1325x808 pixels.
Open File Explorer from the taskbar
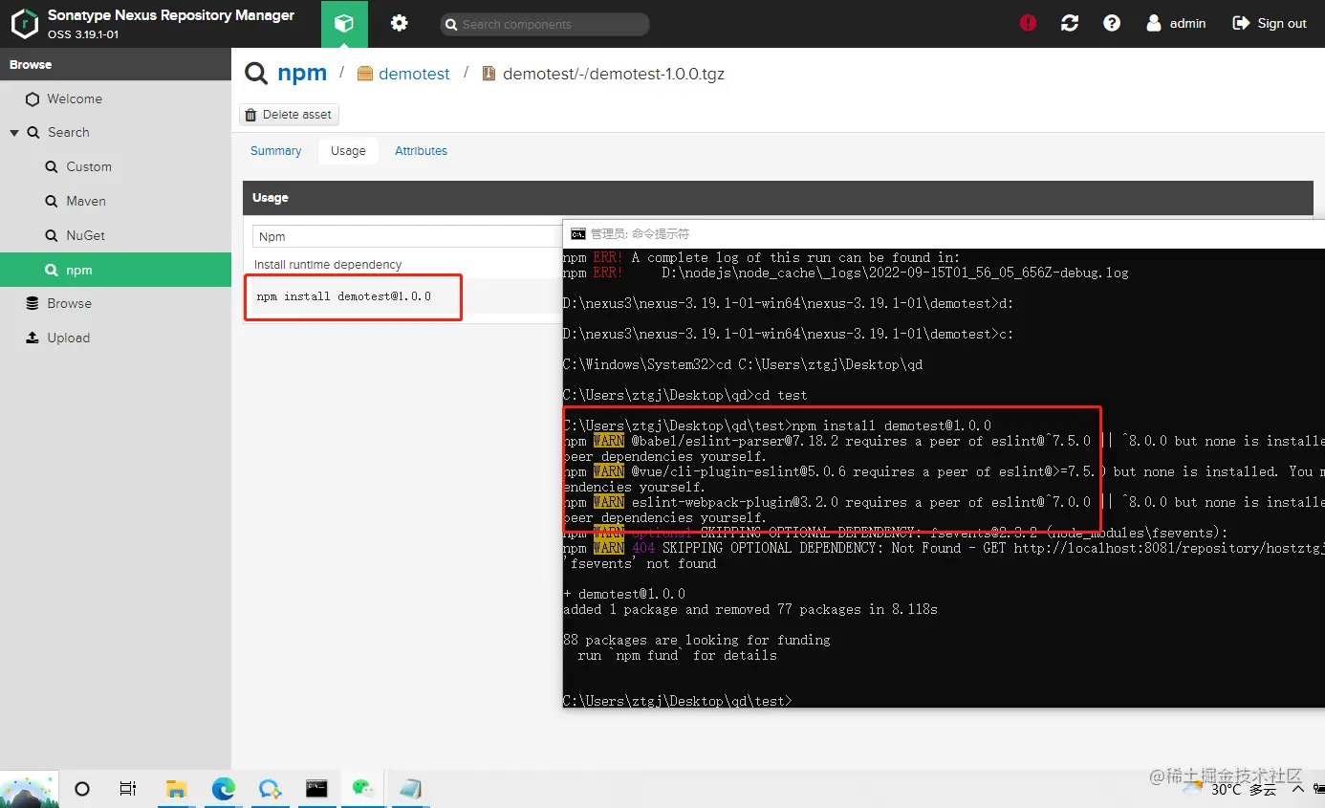[x=176, y=789]
